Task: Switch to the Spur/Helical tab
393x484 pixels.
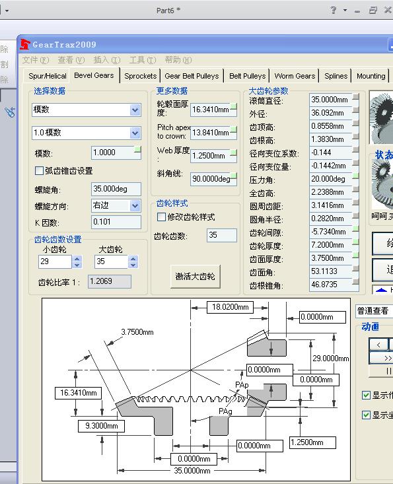Action: click(x=48, y=76)
